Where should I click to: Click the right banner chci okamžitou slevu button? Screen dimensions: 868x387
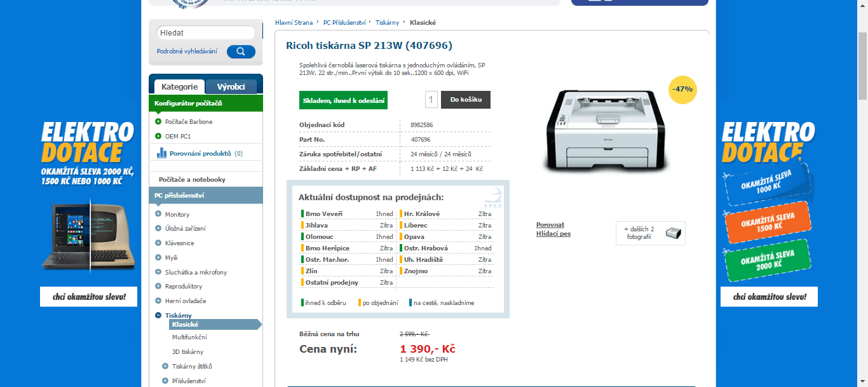(x=769, y=297)
